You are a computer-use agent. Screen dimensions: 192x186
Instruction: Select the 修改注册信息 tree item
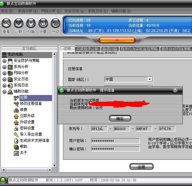coord(31,104)
